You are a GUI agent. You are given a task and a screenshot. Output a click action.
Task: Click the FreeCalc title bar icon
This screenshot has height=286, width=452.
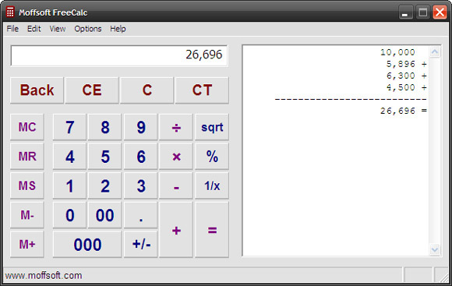pos(10,12)
